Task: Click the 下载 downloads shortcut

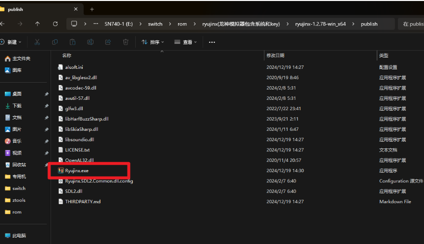Action: (17, 106)
